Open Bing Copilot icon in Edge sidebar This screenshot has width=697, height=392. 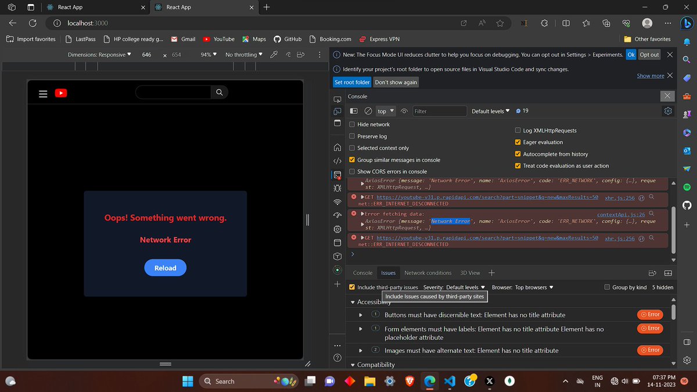coord(686,23)
